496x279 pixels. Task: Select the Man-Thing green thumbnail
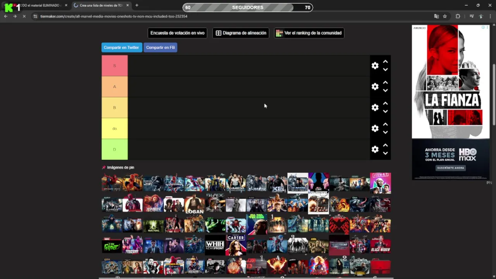153,225
